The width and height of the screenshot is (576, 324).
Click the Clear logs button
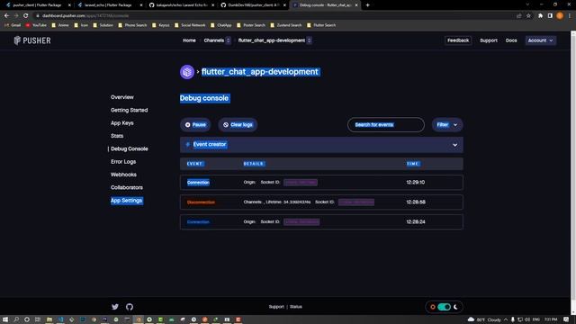pos(238,125)
